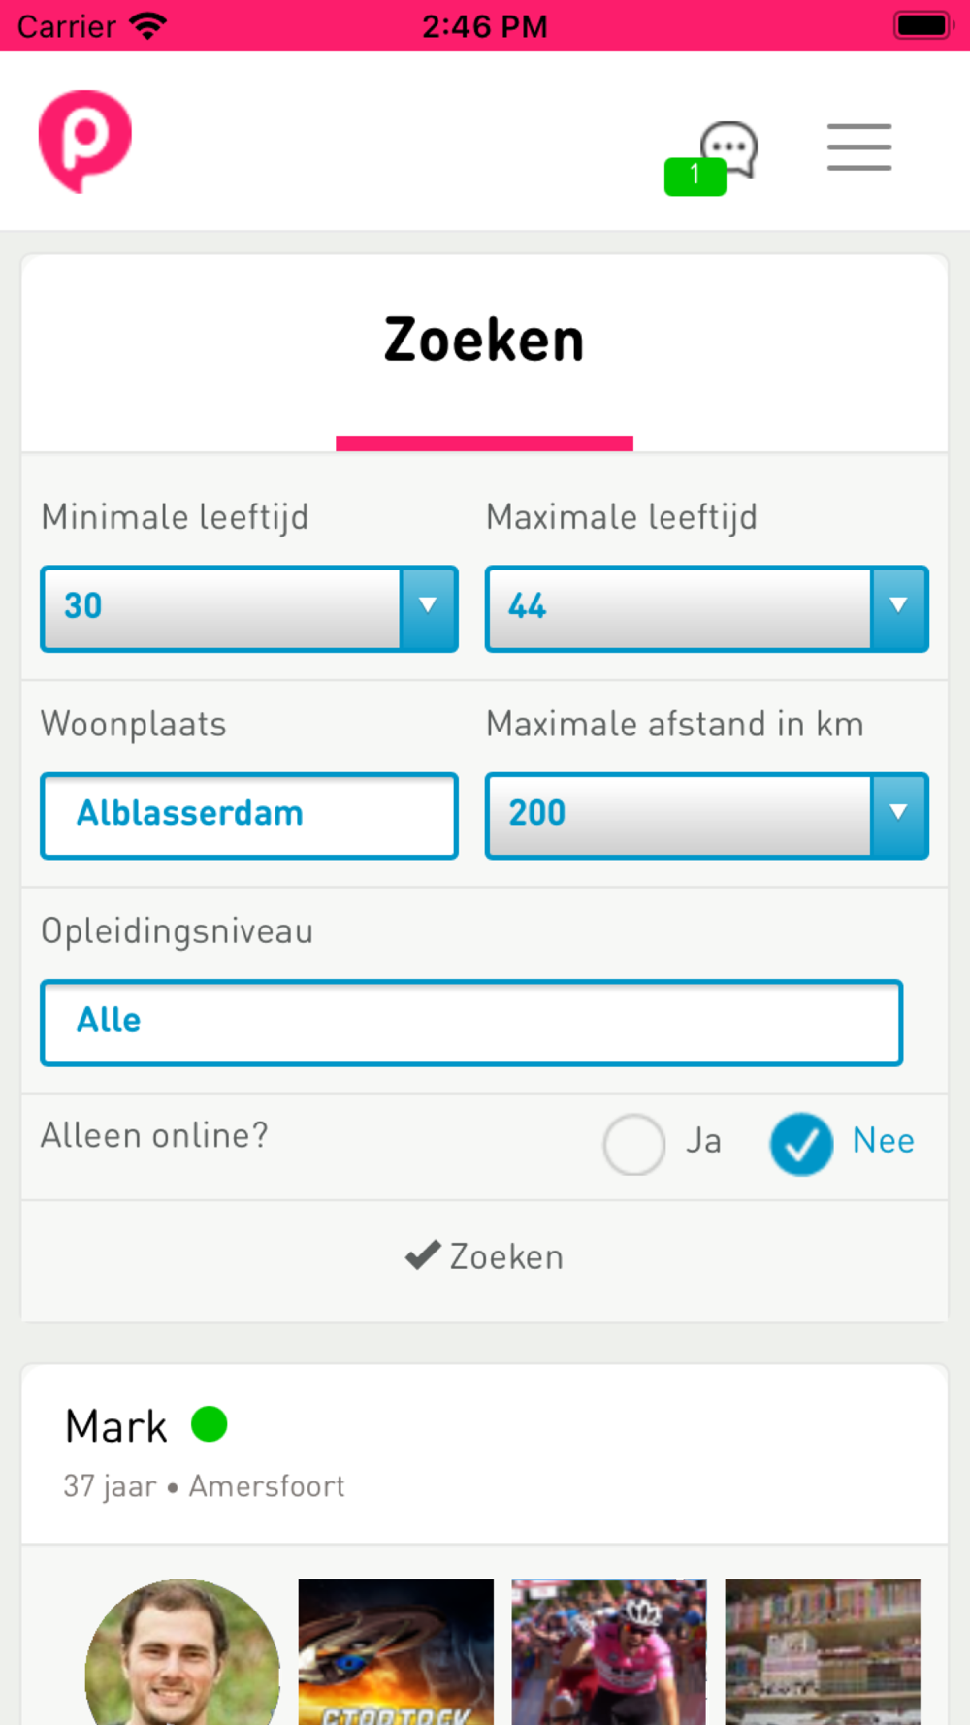Open the Minimale leeftijd dropdown
The image size is (970, 1725).
click(249, 608)
